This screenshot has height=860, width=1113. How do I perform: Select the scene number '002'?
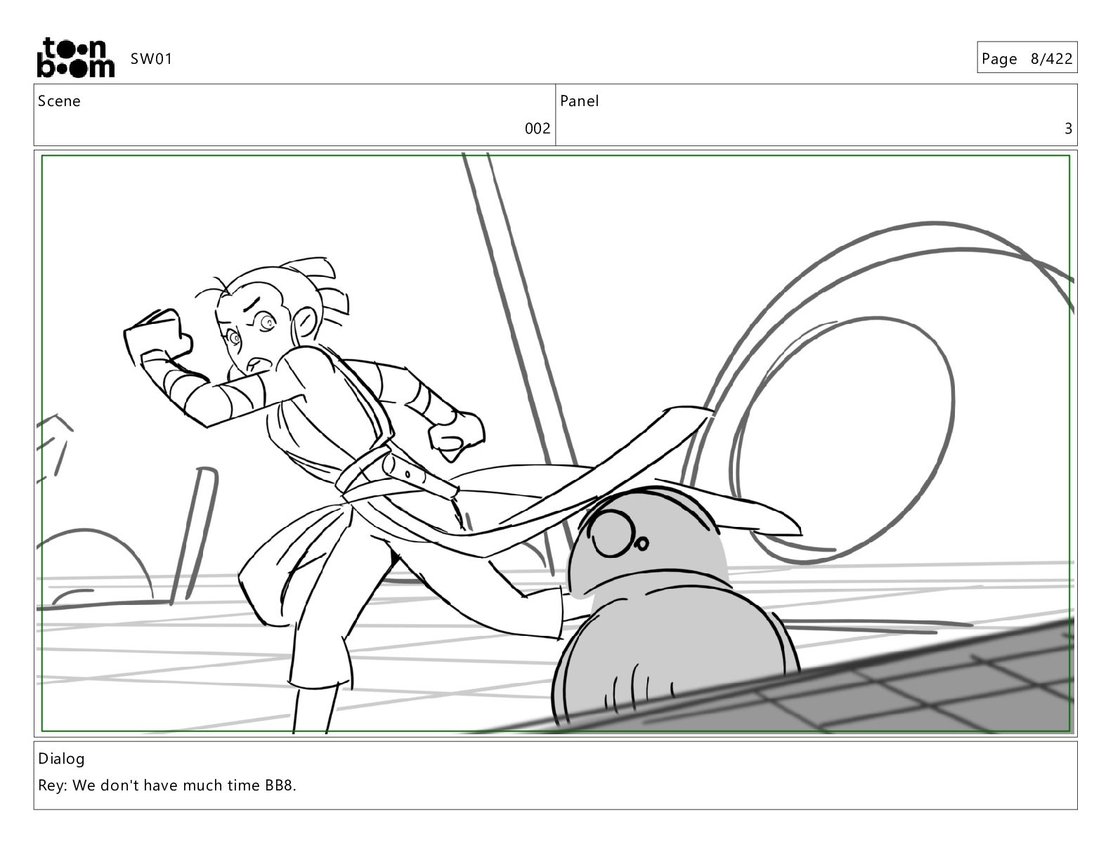click(538, 129)
